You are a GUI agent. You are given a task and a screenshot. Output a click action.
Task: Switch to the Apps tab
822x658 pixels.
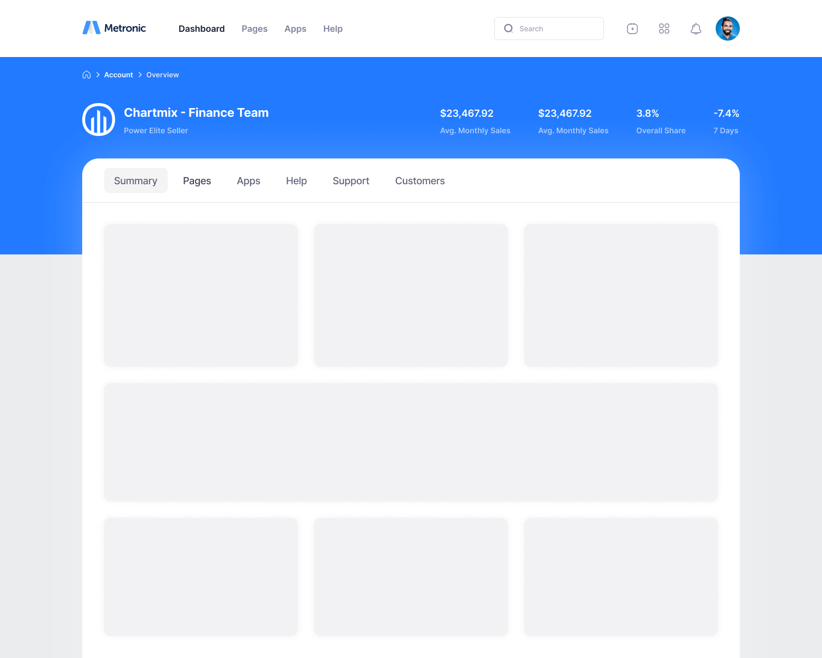[248, 181]
